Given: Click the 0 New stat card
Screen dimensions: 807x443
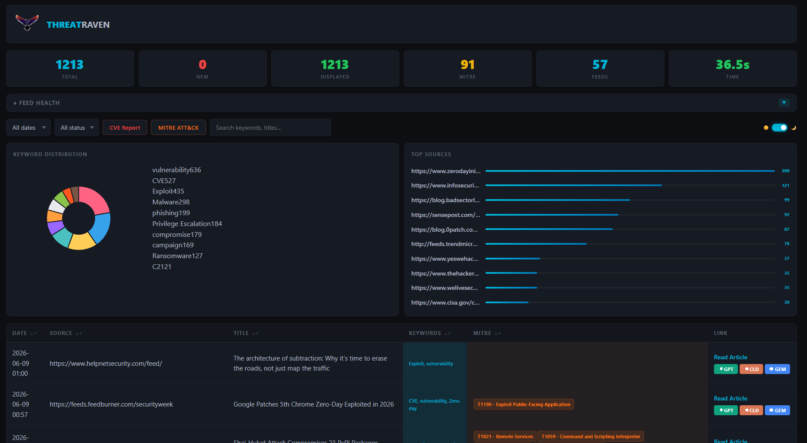Looking at the screenshot, I should point(203,69).
